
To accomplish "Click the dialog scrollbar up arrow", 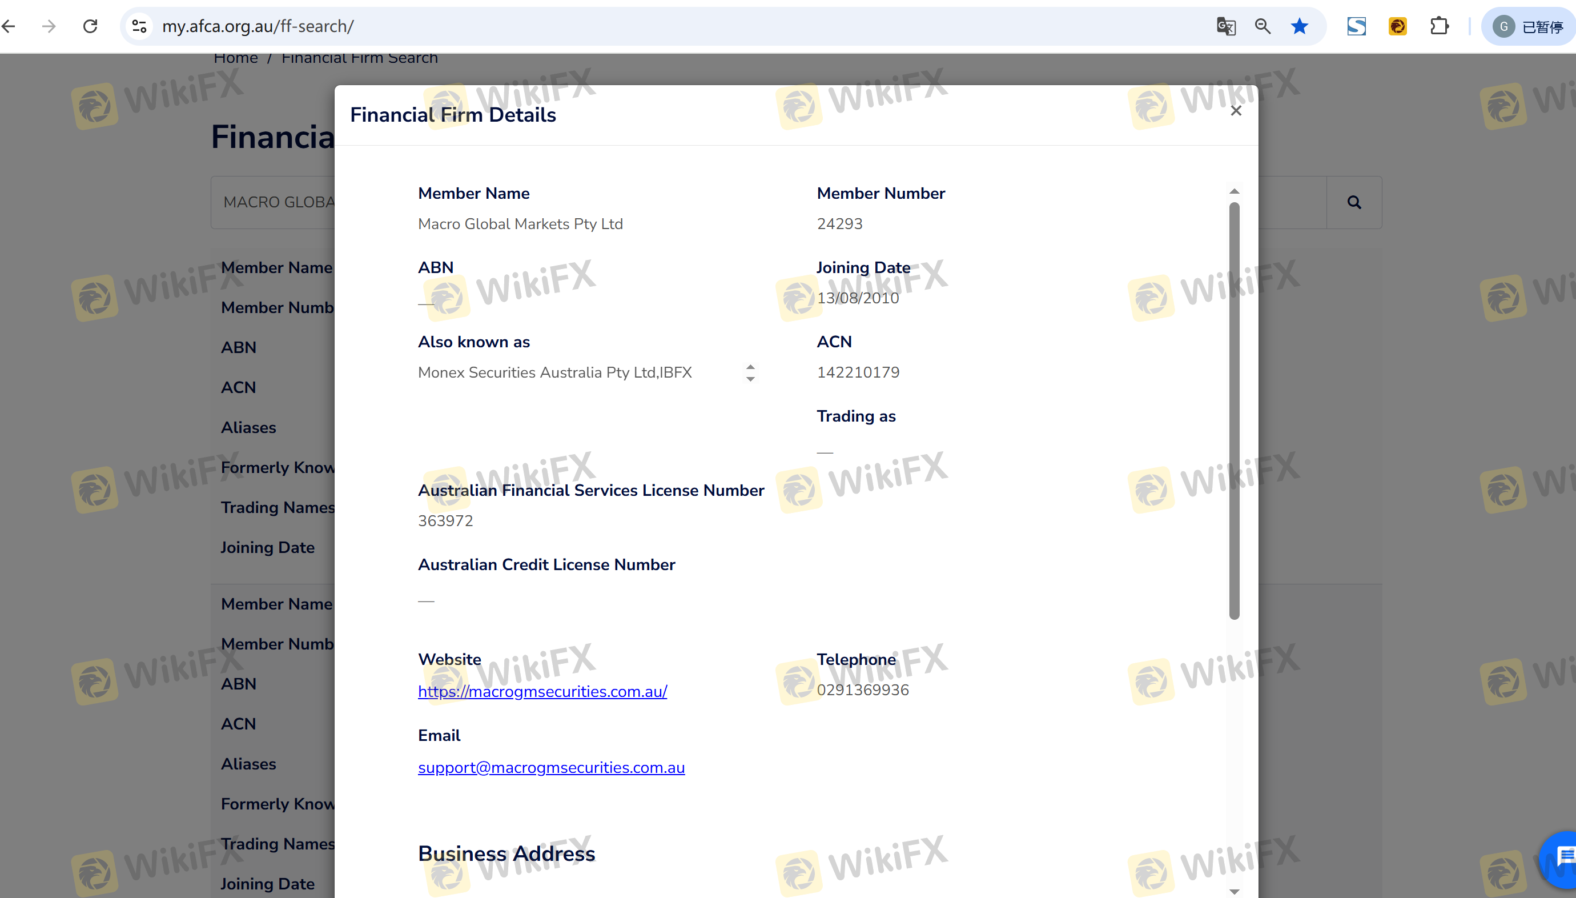I will [x=1234, y=191].
